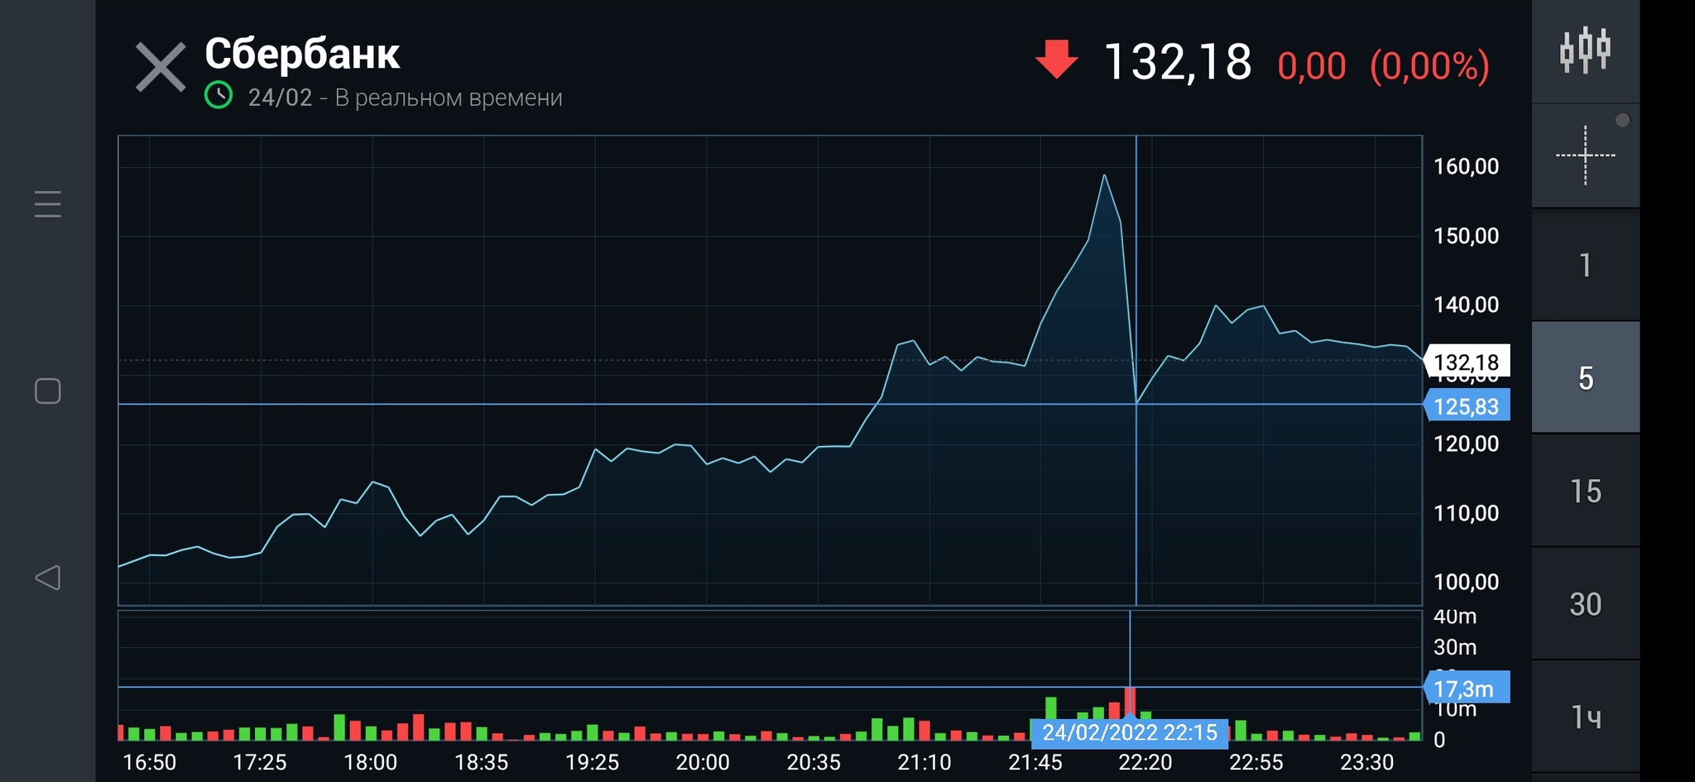Screen dimensions: 1695x782
Task: Click the '24/02 - В реальном времени' label
Action: point(406,98)
